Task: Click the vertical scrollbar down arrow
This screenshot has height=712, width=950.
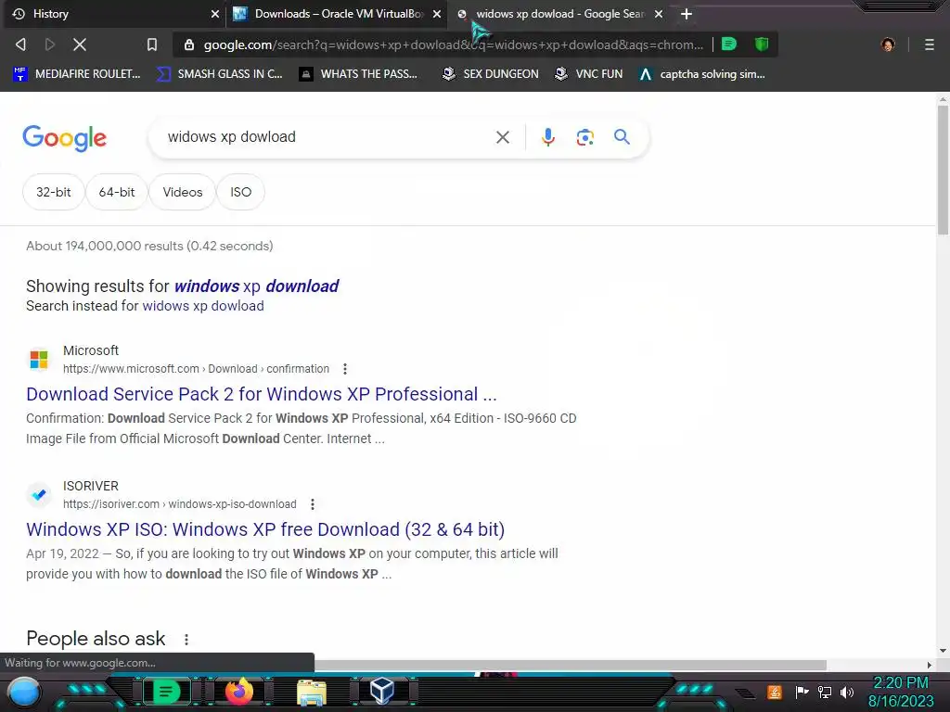Action: (943, 651)
